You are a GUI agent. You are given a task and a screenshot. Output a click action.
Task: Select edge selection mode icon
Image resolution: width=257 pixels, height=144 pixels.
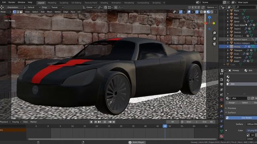[x=18, y=12]
